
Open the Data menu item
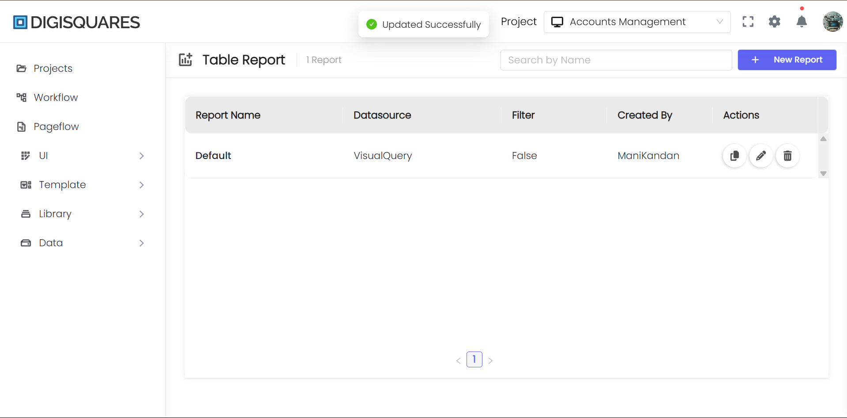pyautogui.click(x=51, y=243)
